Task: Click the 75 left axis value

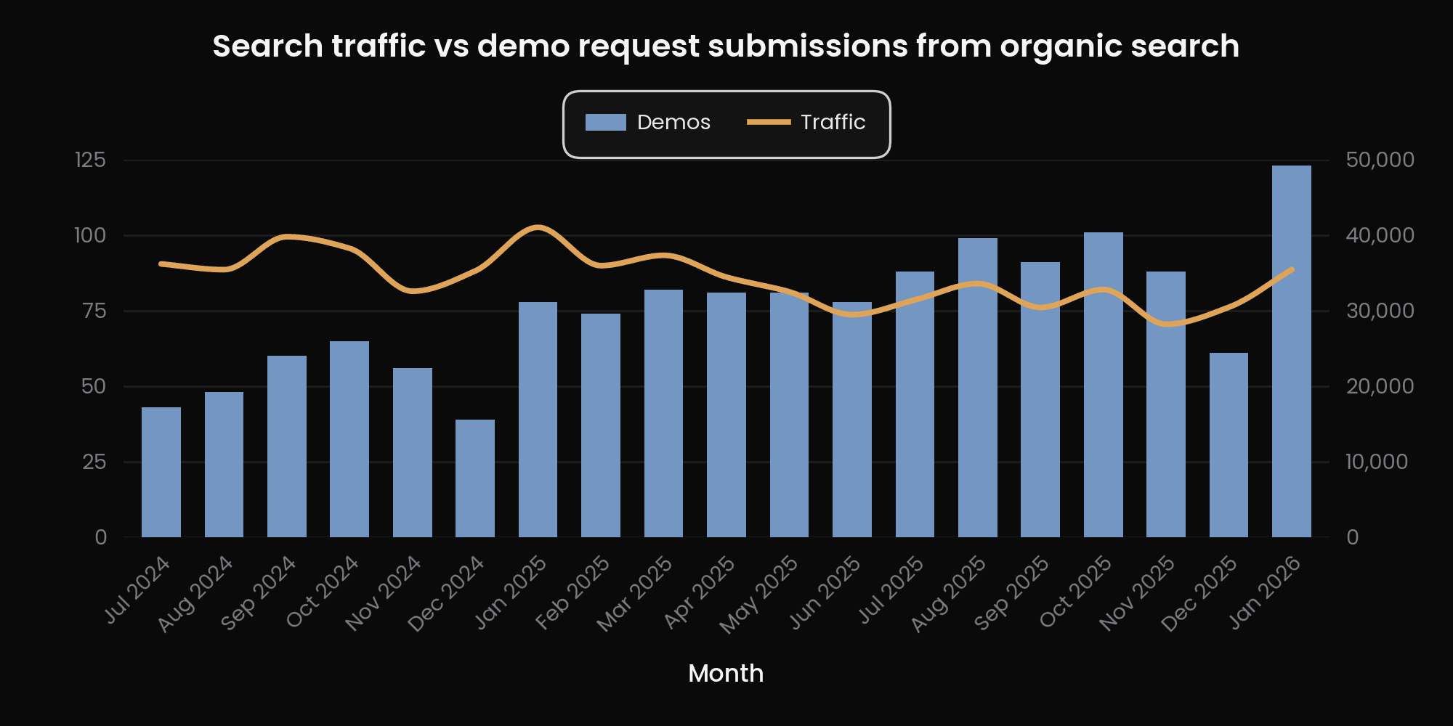Action: pos(94,311)
